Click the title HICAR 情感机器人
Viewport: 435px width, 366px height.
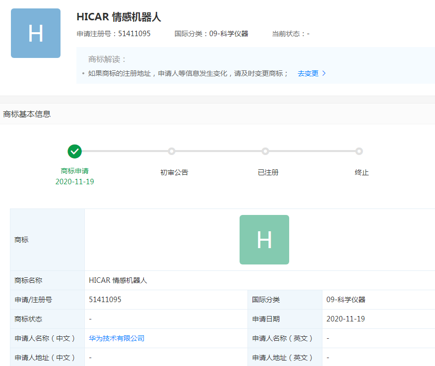(x=119, y=17)
